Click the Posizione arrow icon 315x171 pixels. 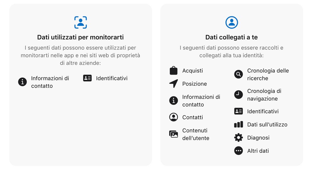(174, 83)
